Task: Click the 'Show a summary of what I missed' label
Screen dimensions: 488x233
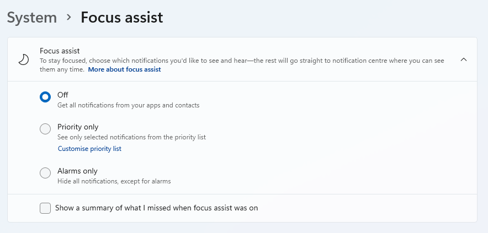Action: pyautogui.click(x=157, y=208)
